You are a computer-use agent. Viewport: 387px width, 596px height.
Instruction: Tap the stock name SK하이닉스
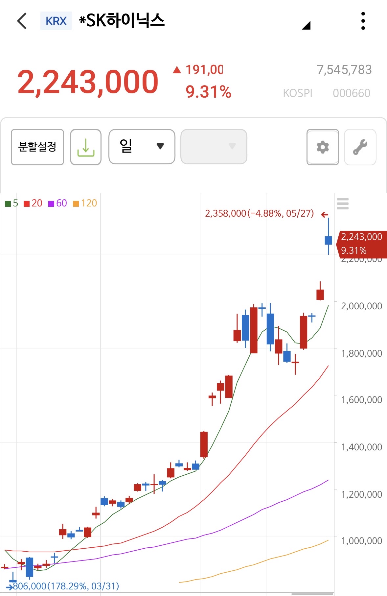click(122, 20)
